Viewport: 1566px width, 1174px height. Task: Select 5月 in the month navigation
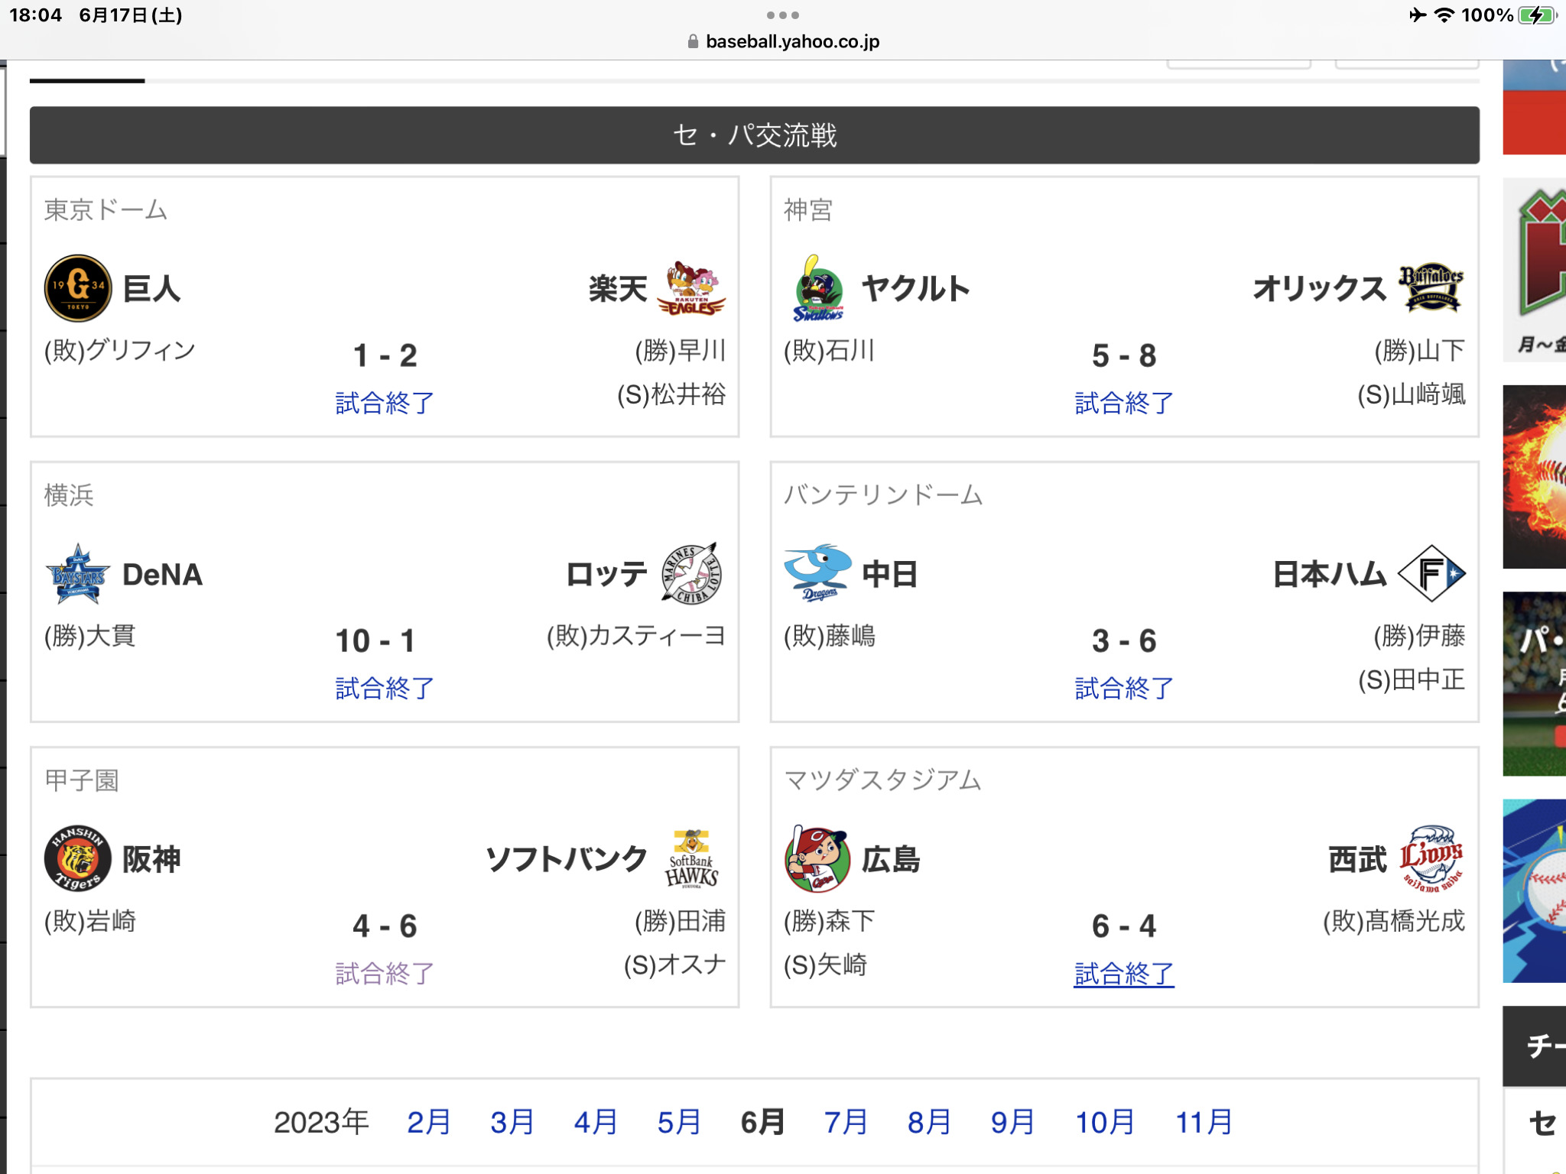click(x=679, y=1122)
